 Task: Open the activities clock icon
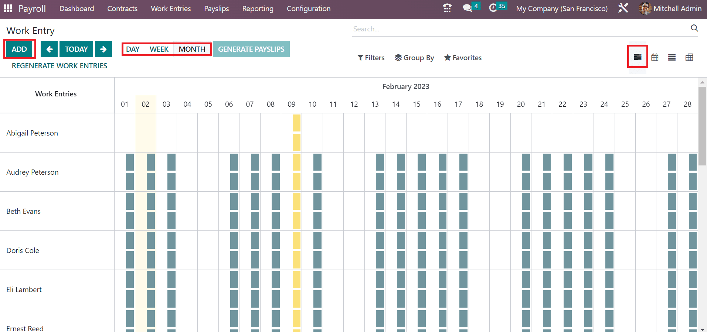[x=493, y=8]
